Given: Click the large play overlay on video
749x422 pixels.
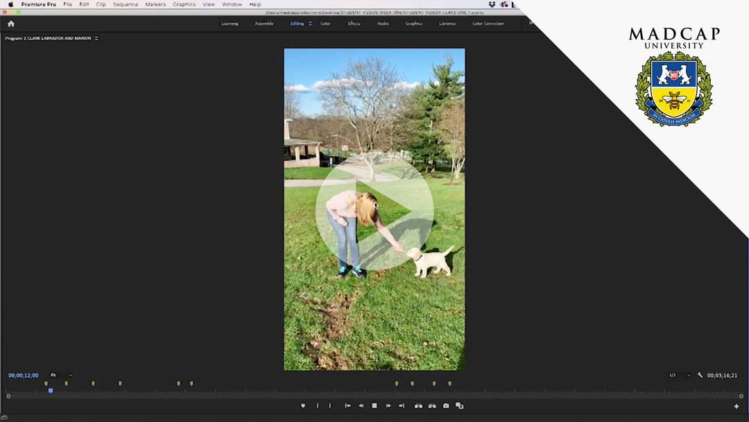Looking at the screenshot, I should [x=374, y=211].
